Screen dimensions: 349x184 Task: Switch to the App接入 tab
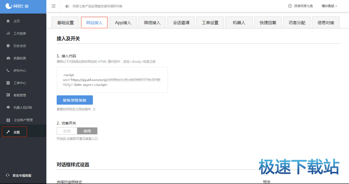[123, 22]
